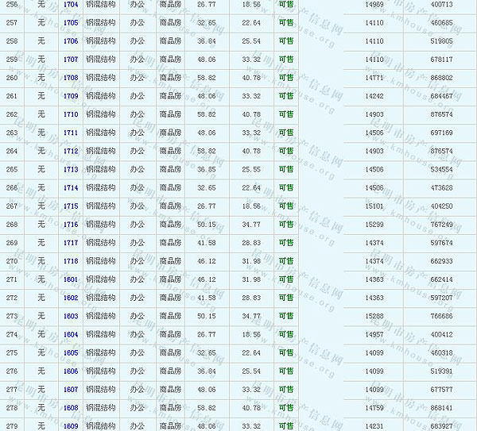Select room 1607 link
Image resolution: width=477 pixels, height=431 pixels.
tap(71, 390)
